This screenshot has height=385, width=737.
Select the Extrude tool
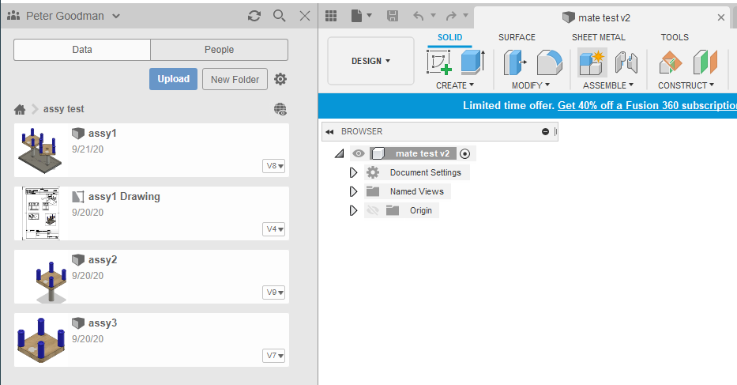tap(472, 62)
